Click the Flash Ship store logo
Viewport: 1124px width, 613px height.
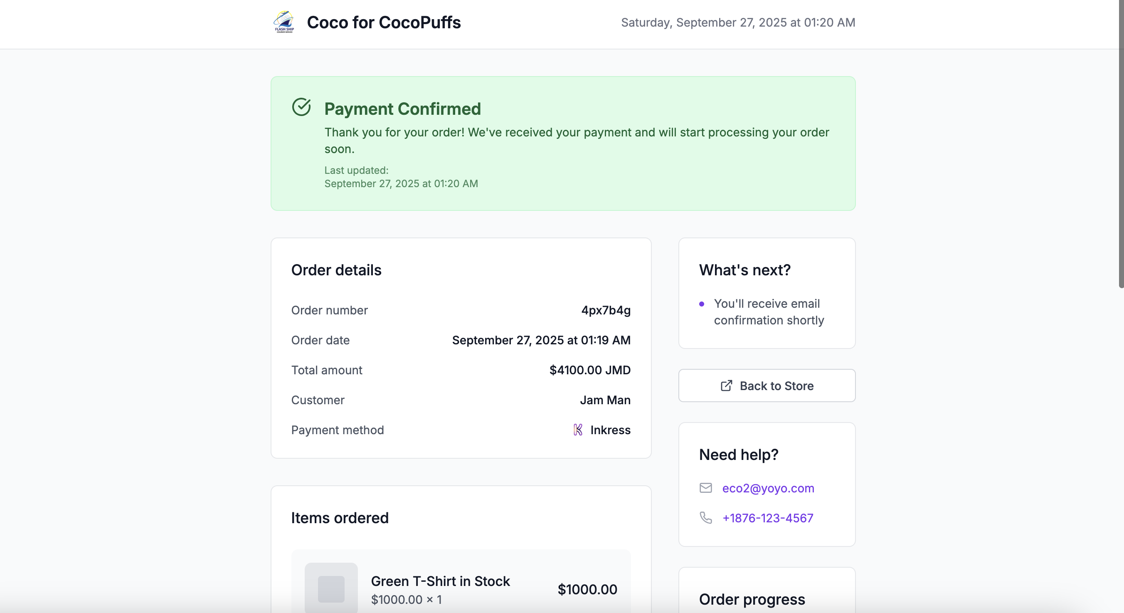284,22
